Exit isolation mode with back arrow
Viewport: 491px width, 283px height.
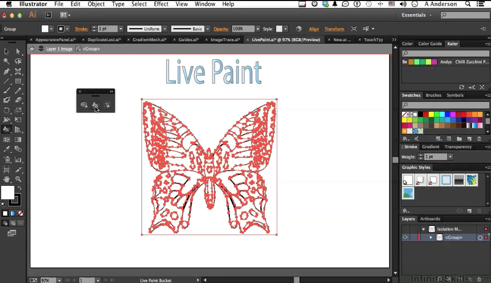click(x=32, y=49)
